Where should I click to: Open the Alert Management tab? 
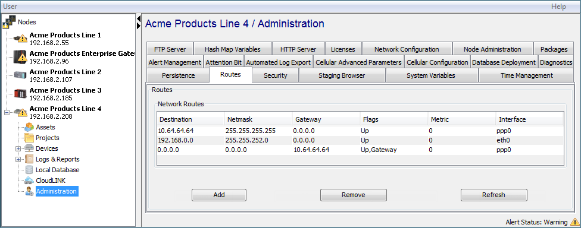174,62
